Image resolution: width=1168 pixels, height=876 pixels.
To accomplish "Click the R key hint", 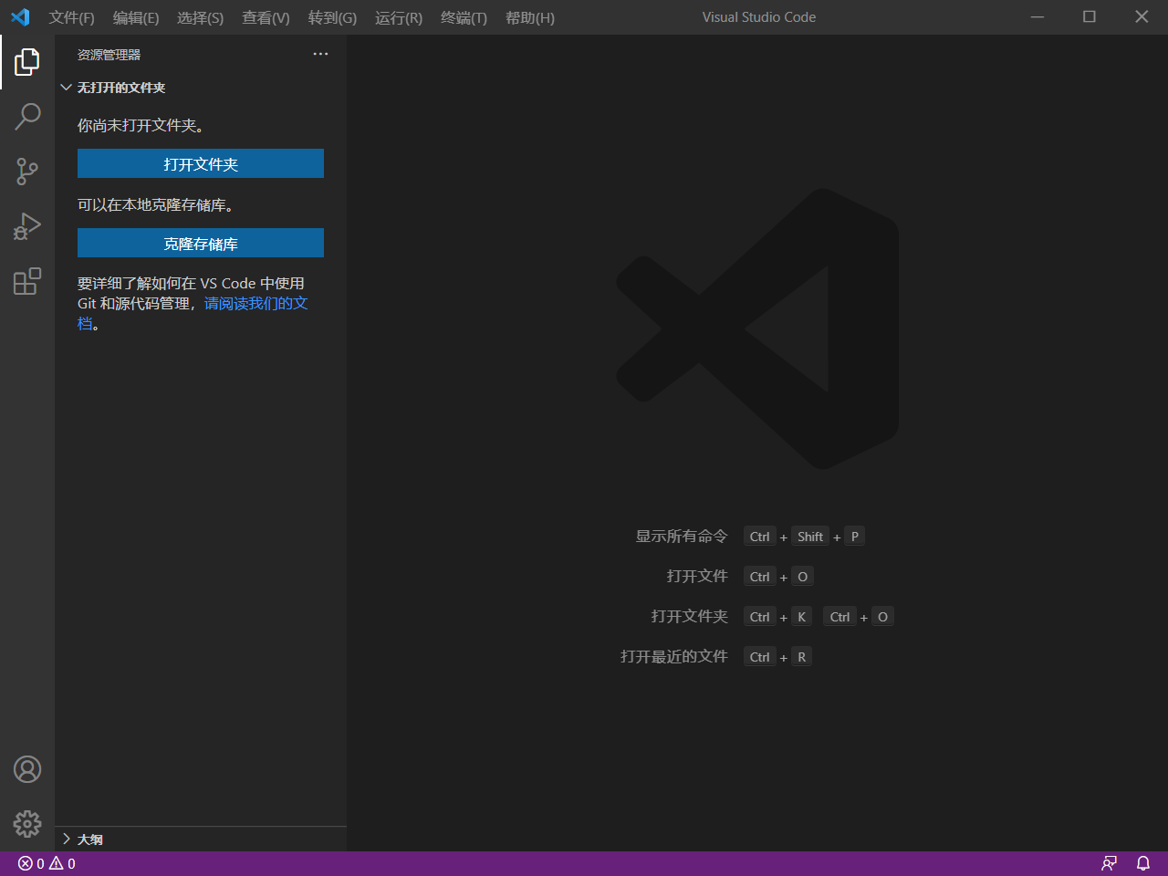I will click(802, 657).
